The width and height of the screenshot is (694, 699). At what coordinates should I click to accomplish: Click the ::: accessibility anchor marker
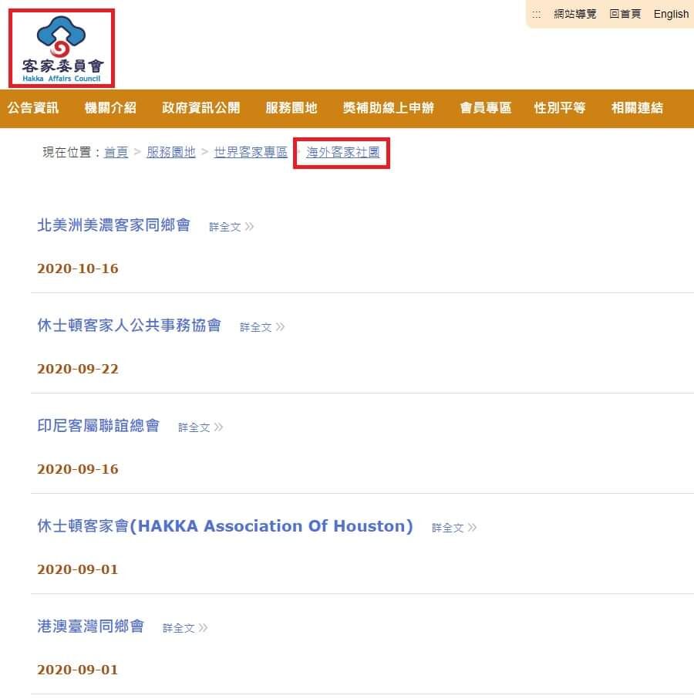coord(537,14)
